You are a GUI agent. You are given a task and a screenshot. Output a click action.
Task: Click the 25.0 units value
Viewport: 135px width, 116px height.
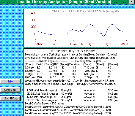[39, 77]
